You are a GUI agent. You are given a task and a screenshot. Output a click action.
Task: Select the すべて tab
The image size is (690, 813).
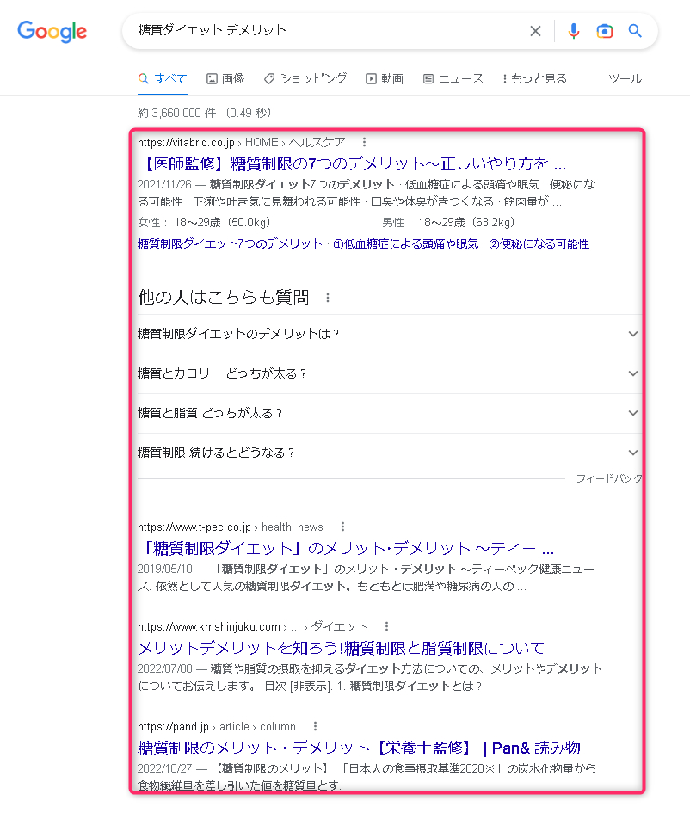click(x=163, y=79)
